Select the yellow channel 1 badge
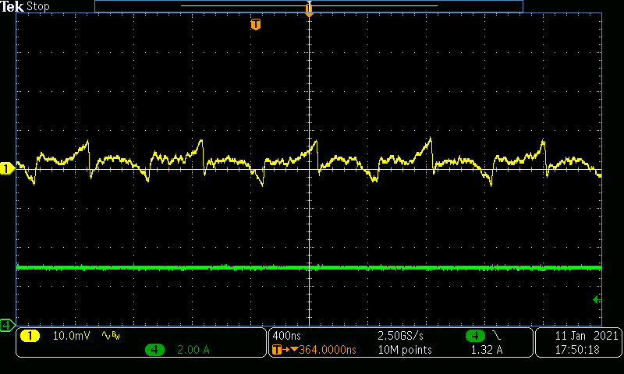This screenshot has width=624, height=374. pos(30,336)
